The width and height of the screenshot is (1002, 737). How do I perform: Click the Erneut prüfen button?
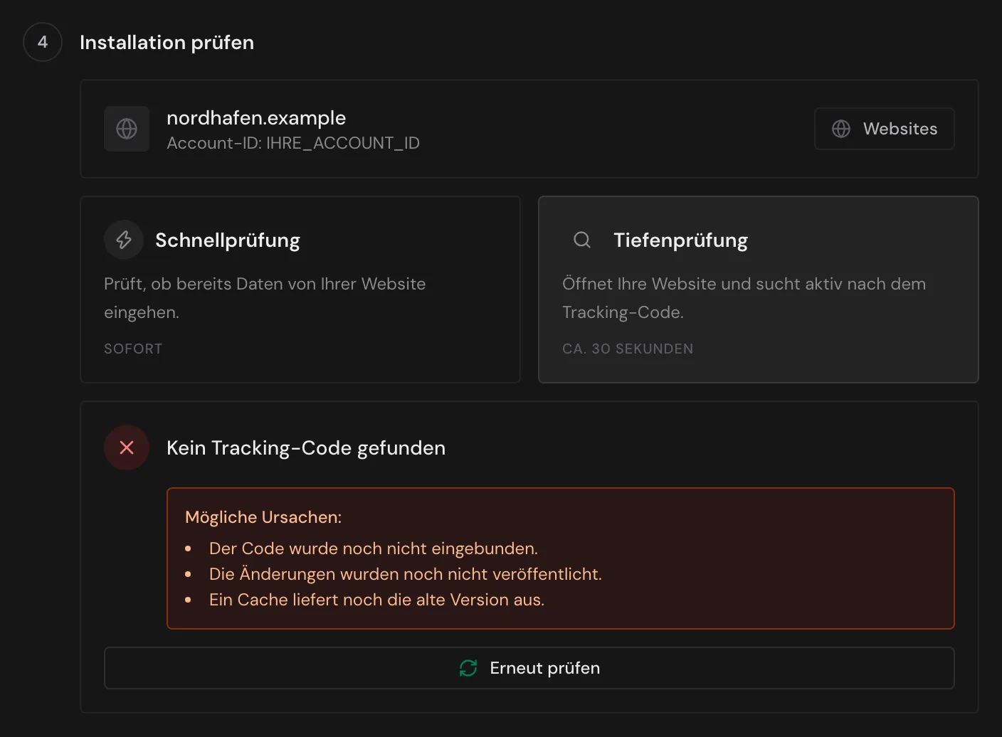pos(529,668)
